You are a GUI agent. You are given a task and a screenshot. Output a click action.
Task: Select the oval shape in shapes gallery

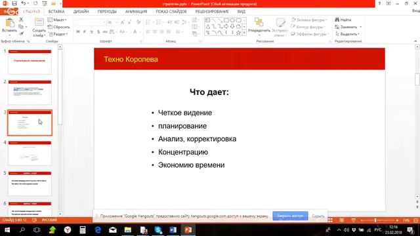tap(232, 20)
